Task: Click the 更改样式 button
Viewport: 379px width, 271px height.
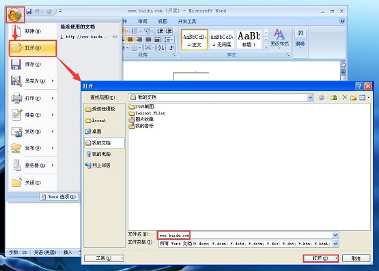Action: [279, 39]
